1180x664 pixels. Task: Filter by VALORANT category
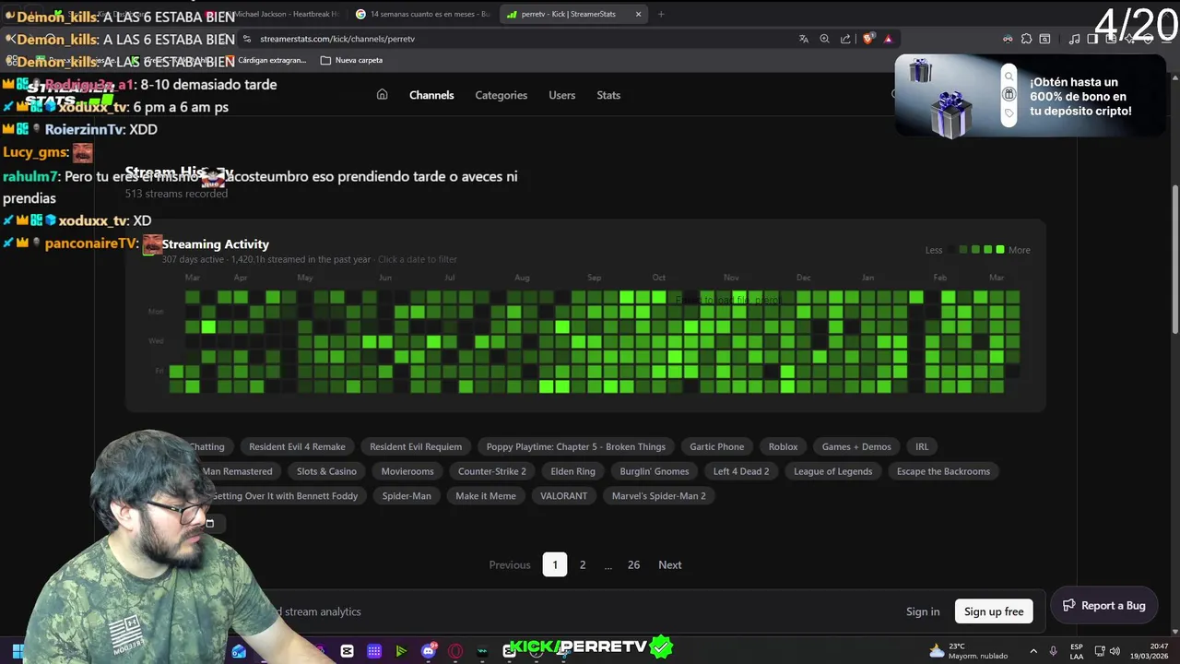(x=563, y=496)
